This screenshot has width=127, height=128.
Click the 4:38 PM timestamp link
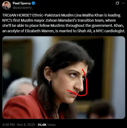click(x=8, y=125)
